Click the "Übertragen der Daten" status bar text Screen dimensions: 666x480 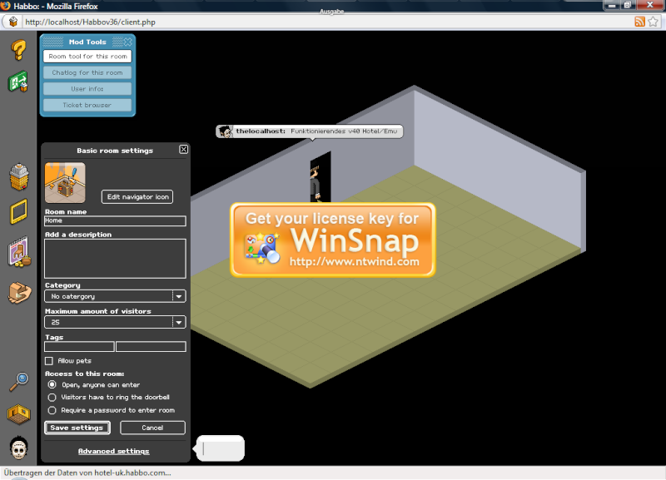(87, 473)
